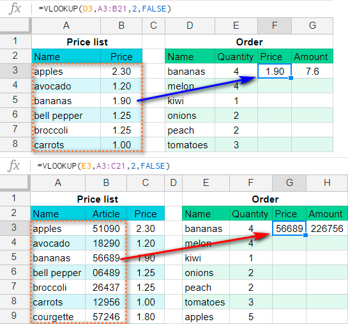Click the fill handle of the selected 1.90 cell

[x=291, y=78]
